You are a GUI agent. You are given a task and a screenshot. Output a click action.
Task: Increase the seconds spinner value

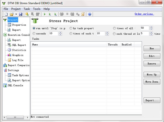60,33
